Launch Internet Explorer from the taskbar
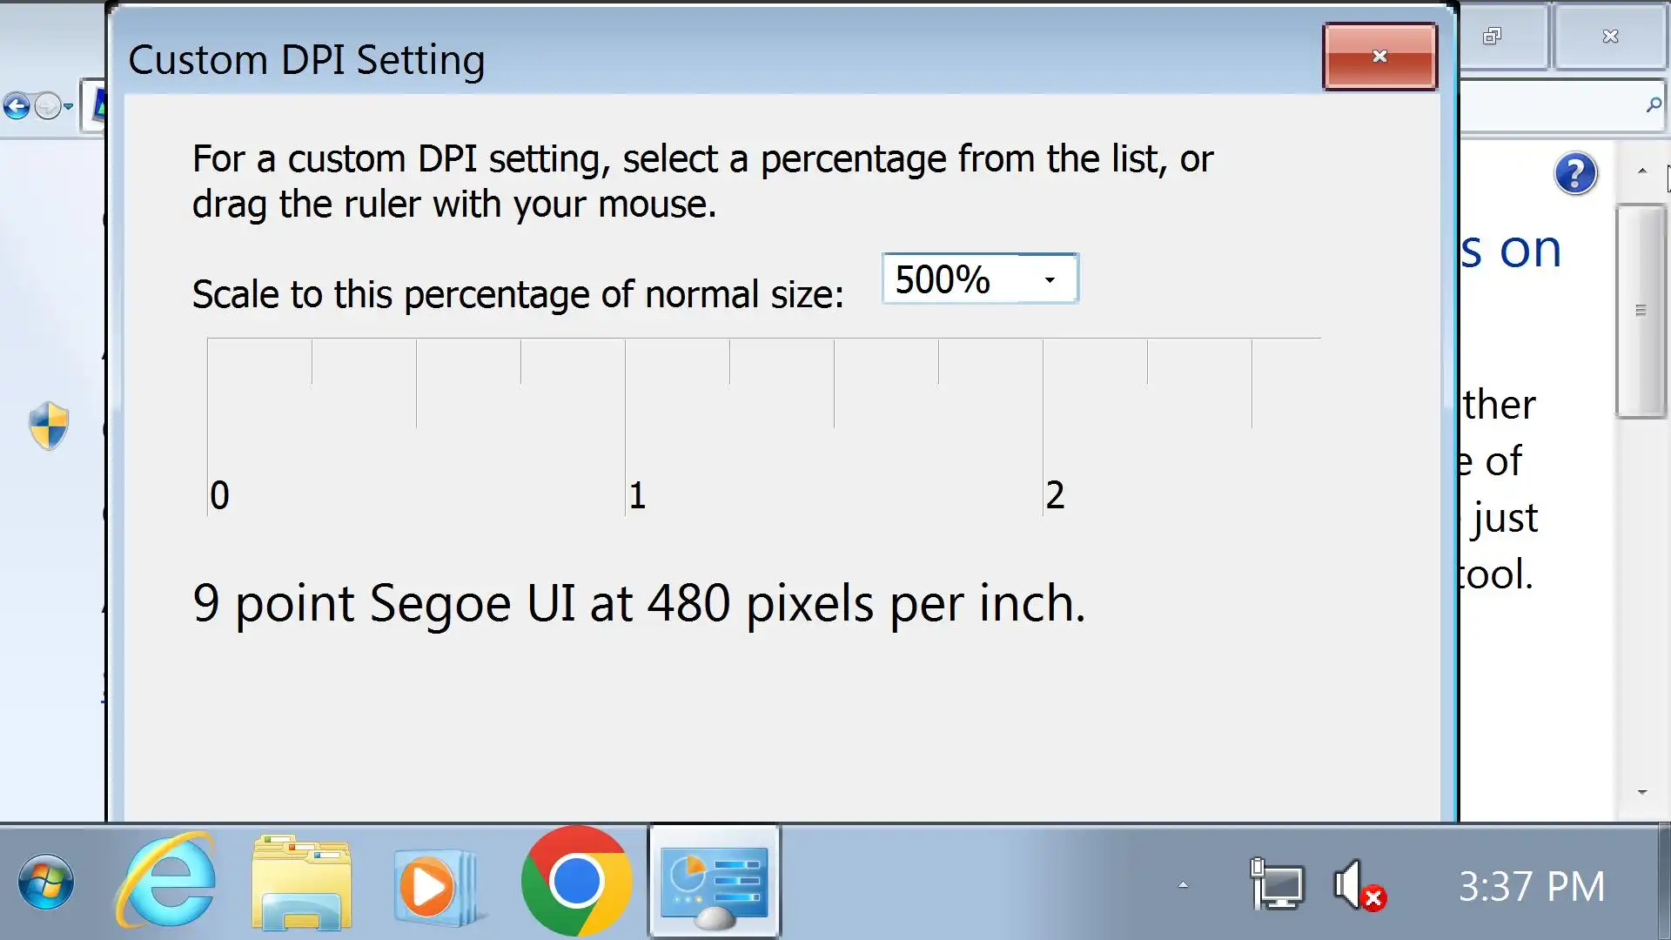 (x=165, y=881)
